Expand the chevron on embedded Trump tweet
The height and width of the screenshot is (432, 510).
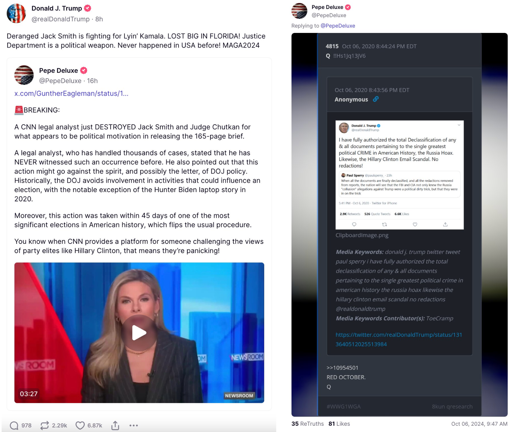coord(459,125)
